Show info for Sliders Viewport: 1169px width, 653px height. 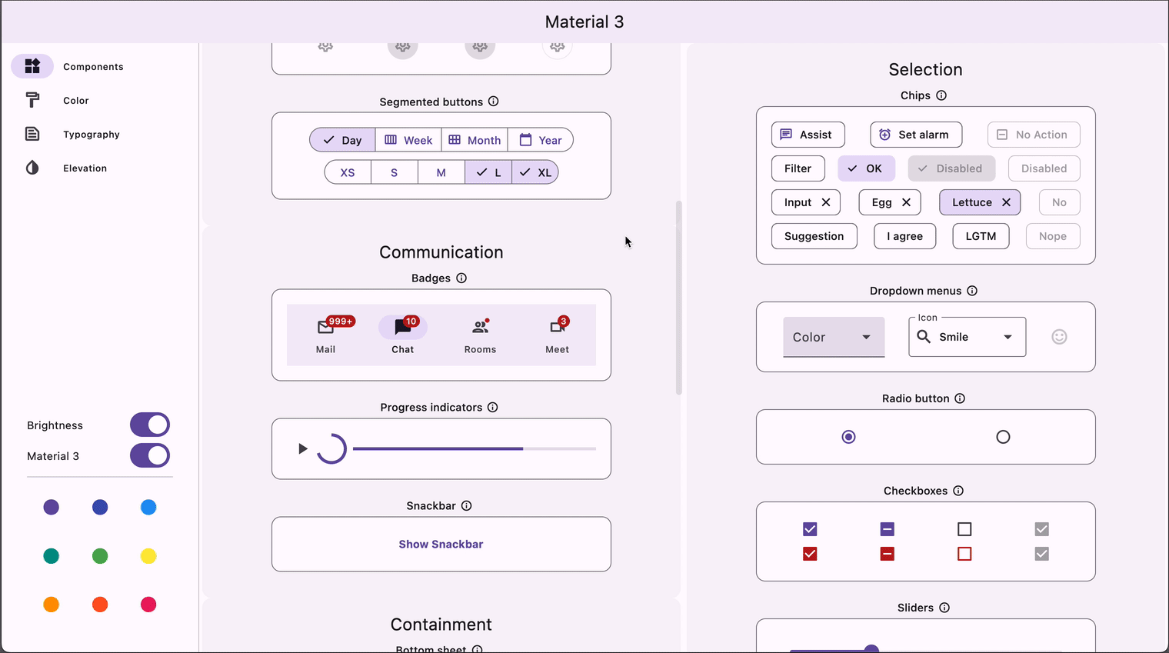[944, 608]
